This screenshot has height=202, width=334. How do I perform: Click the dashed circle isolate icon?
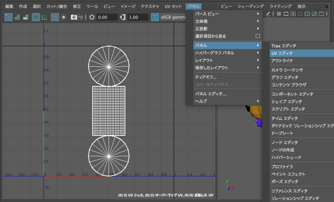tap(64, 17)
